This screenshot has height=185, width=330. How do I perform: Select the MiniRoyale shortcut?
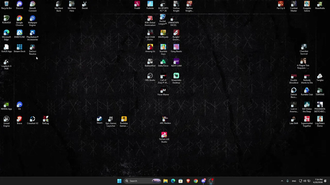point(163,34)
